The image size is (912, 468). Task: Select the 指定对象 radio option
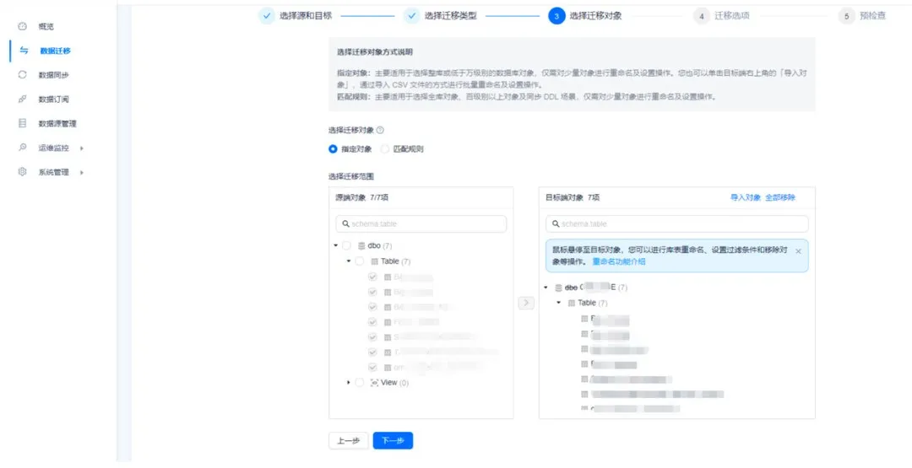point(334,149)
